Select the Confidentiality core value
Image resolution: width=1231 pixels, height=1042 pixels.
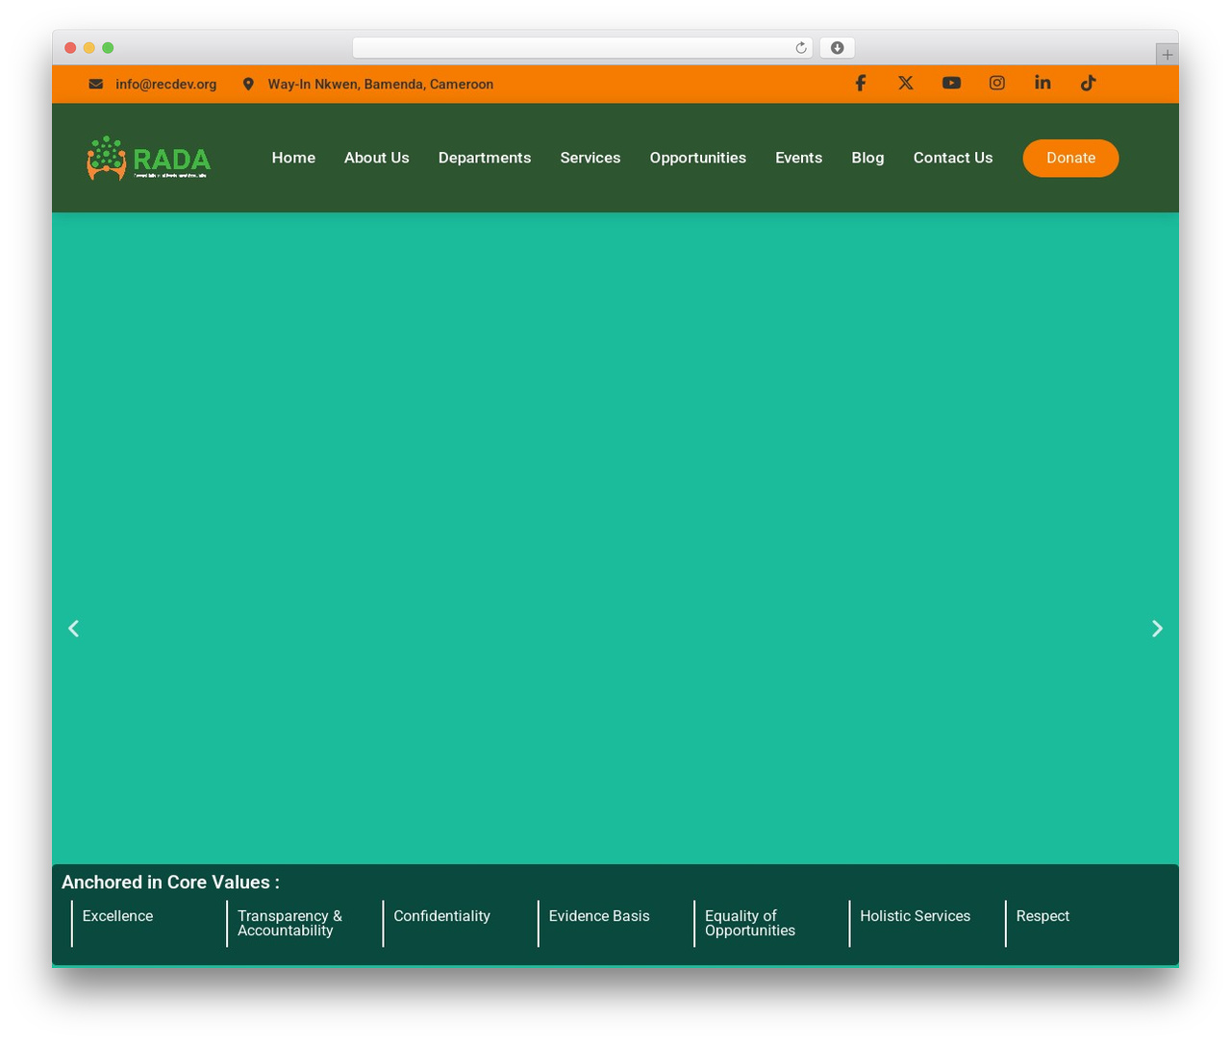coord(441,916)
